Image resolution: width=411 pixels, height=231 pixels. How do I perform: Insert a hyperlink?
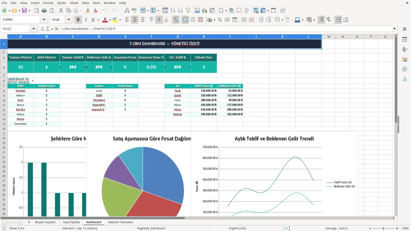[x=232, y=11]
